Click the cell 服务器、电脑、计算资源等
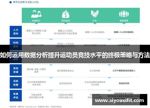The image size is (150, 108). (x=36, y=70)
